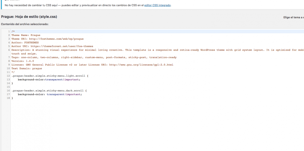Click the closing brace on line 14
The image size is (304, 151).
tap(12, 83)
